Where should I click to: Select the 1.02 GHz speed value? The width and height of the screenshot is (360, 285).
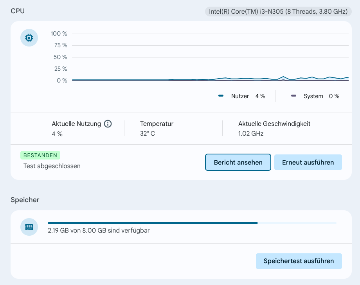[x=251, y=134]
